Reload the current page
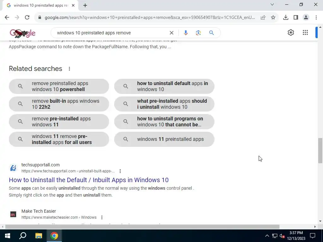The image size is (323, 242). pyautogui.click(x=27, y=18)
